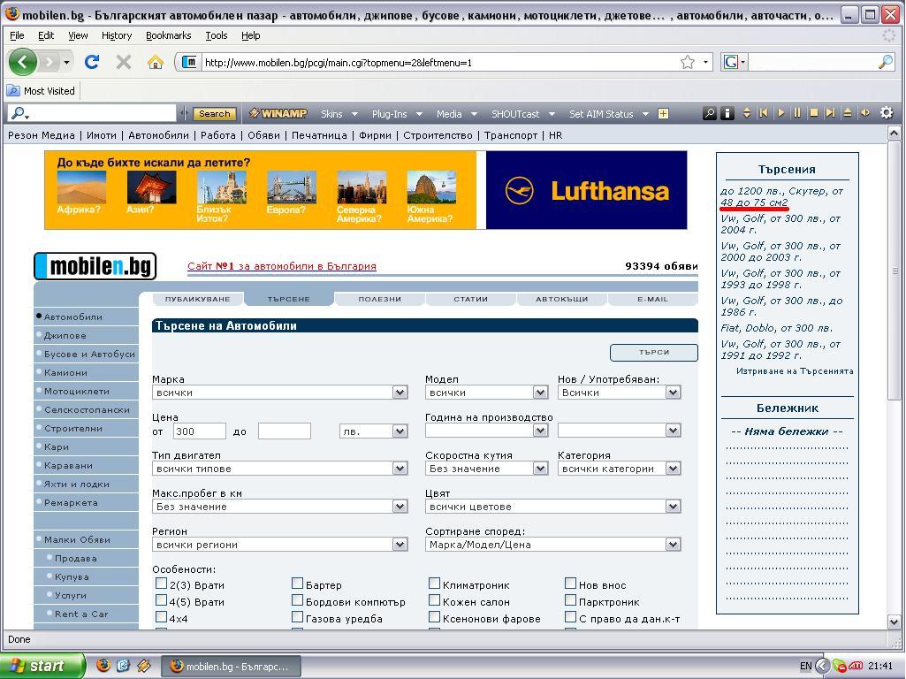Tick the Бартер checkbox
This screenshot has width=906, height=679.
pyautogui.click(x=298, y=583)
